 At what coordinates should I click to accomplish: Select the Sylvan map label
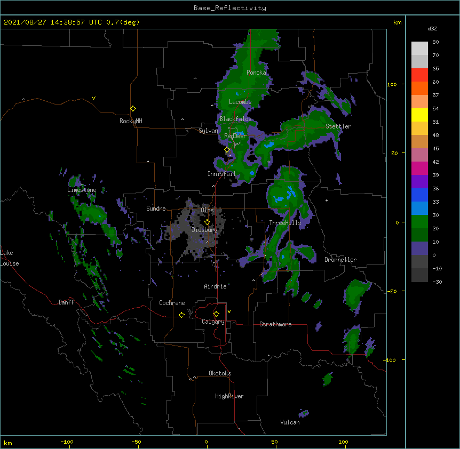pyautogui.click(x=208, y=131)
